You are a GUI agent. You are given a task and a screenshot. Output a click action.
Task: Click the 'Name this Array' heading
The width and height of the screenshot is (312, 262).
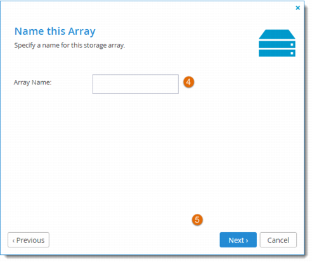(x=55, y=31)
